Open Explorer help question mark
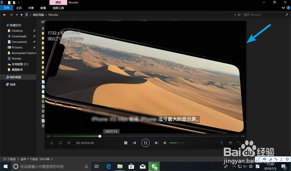Screen dimensions: 291x171 click(x=289, y=8)
